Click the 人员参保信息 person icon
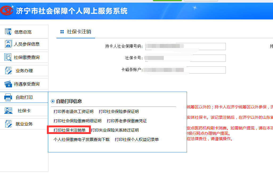This screenshot has width=273, height=187. pyautogui.click(x=8, y=44)
